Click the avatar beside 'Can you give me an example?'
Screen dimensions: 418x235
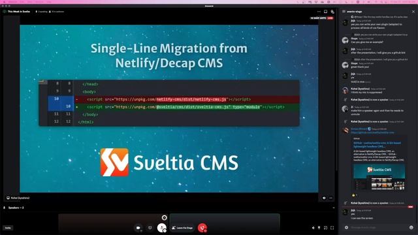click(346, 40)
